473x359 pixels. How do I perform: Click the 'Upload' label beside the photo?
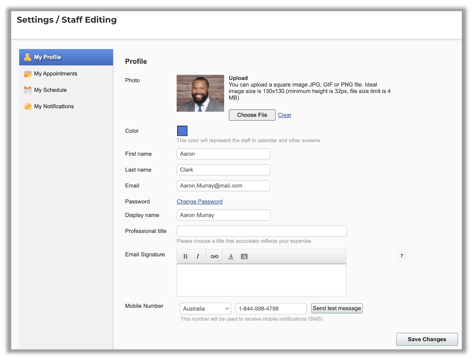pyautogui.click(x=238, y=78)
